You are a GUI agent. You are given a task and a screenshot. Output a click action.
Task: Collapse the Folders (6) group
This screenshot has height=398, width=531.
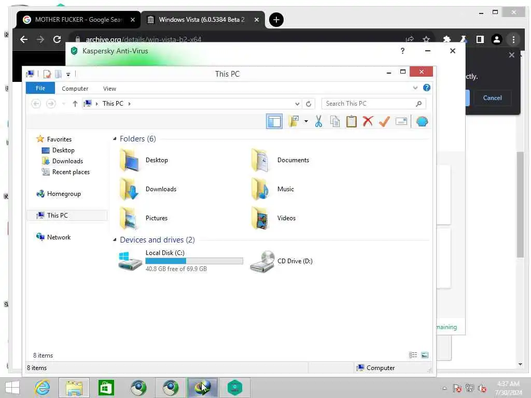pyautogui.click(x=115, y=139)
